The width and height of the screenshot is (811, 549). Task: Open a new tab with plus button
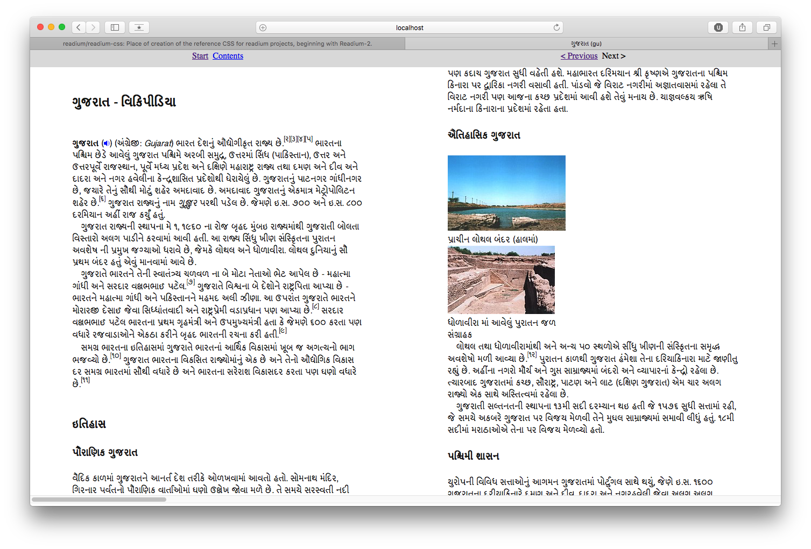pos(774,44)
